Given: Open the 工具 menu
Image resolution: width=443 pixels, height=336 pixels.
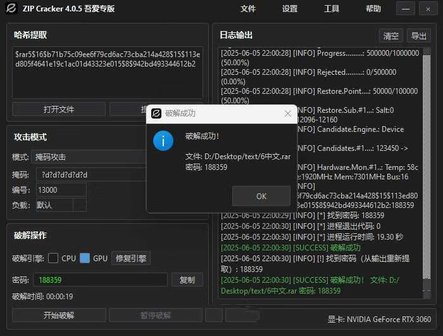Looking at the screenshot, I should (x=332, y=9).
